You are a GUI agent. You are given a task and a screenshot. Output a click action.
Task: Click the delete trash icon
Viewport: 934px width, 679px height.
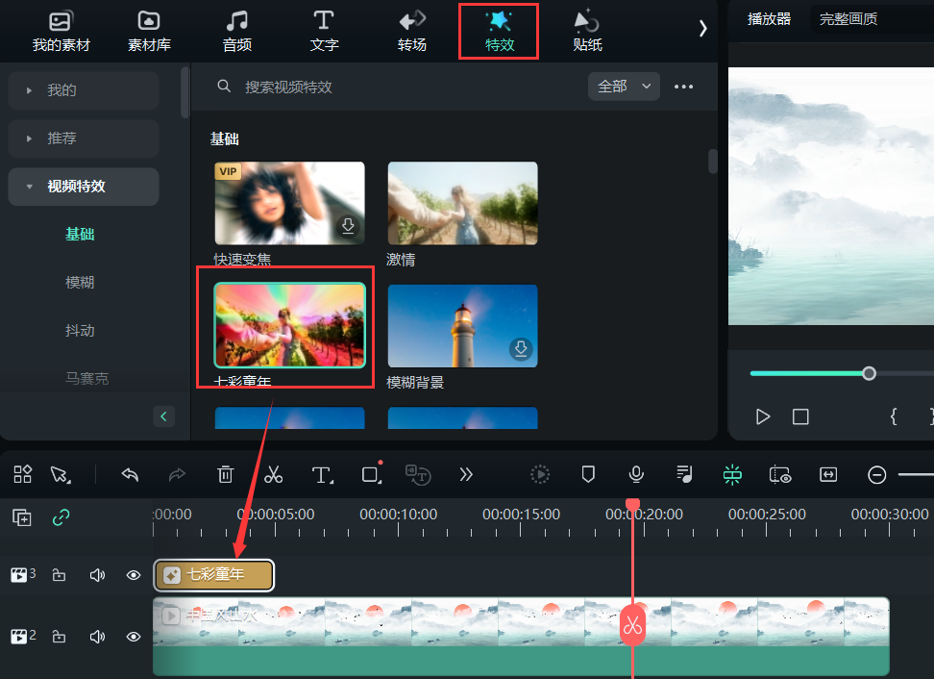tap(225, 474)
